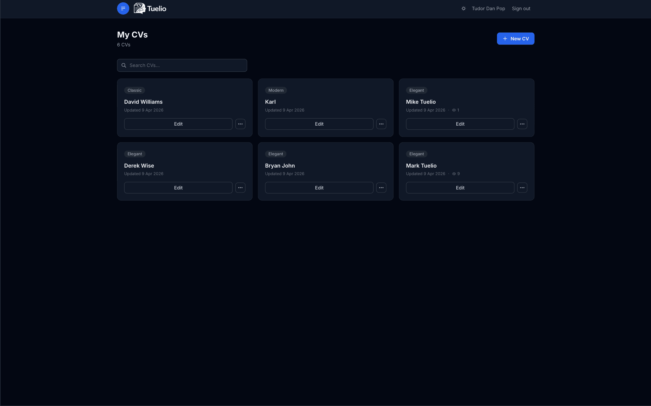Open the hamburger navigation menu
The height and width of the screenshot is (406, 651).
coord(123,8)
